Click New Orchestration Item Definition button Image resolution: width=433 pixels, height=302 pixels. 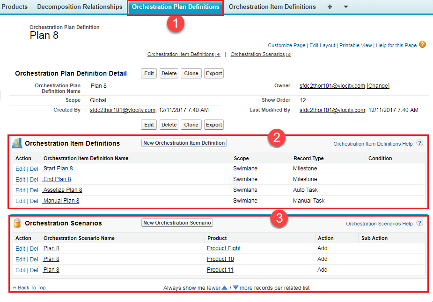click(x=184, y=143)
